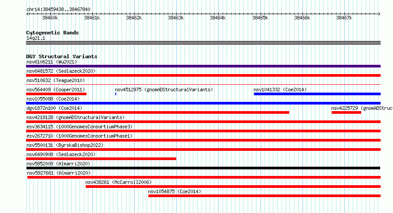Open esv3634115 (1000GenomesConsortiumPhase3) label
This screenshot has width=393, height=213.
coord(79,127)
